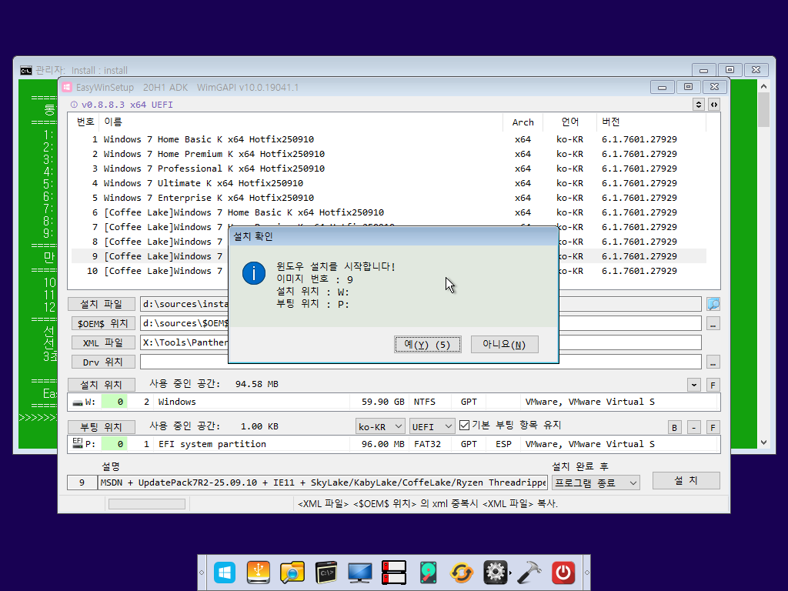Click the magnifier browse icon for install file
The height and width of the screenshot is (591, 788).
713,304
